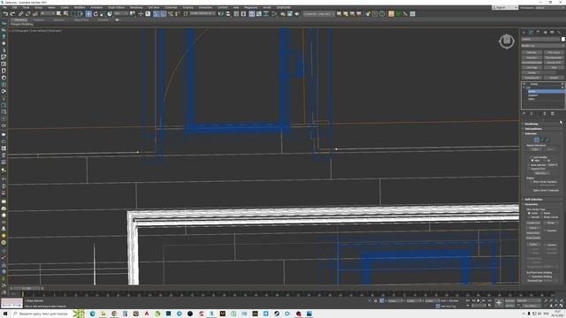Select Segment sub-object in modifier stack
566x318 pixels.
pyautogui.click(x=532, y=95)
